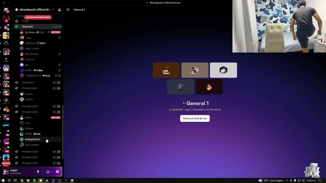
Task: Open Google Chrome from the taskbar
Action: 22,180
